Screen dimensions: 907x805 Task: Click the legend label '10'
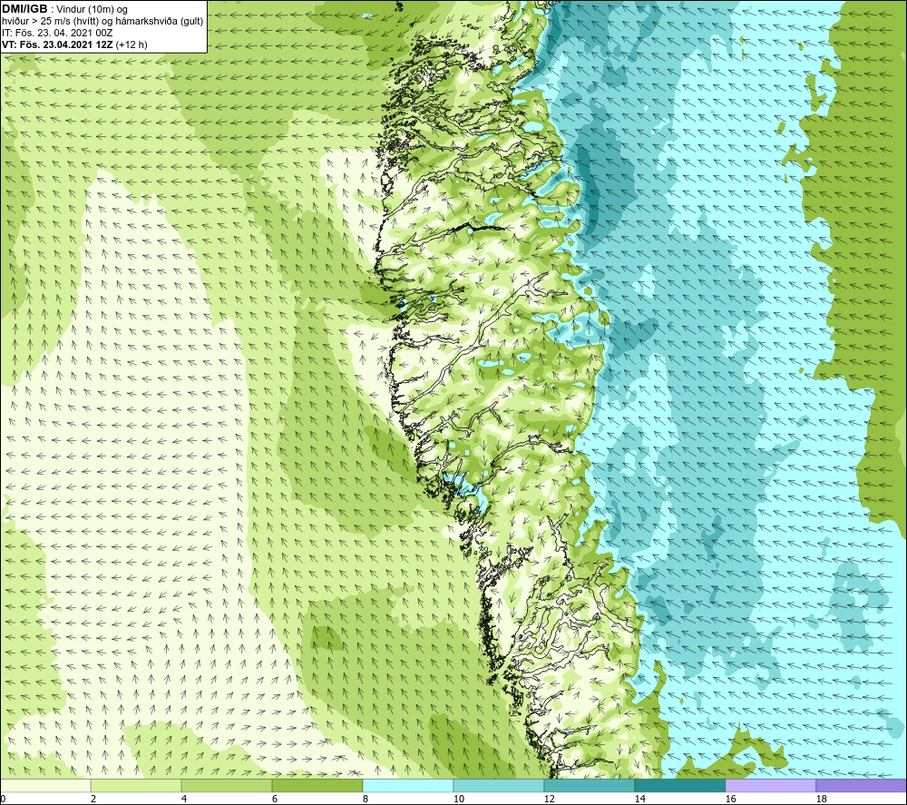pos(458,800)
